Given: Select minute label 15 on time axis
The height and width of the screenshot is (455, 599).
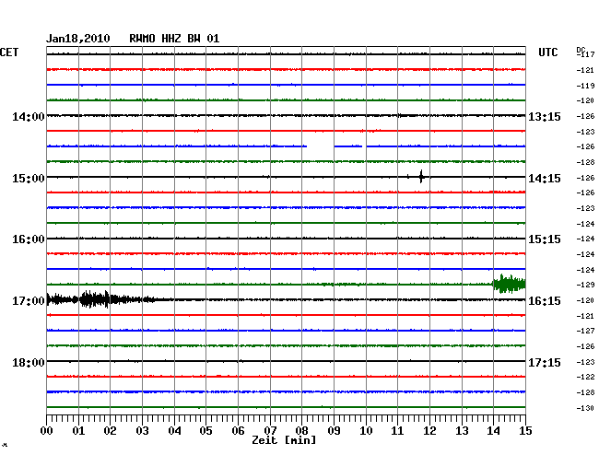Looking at the screenshot, I should click(525, 430).
